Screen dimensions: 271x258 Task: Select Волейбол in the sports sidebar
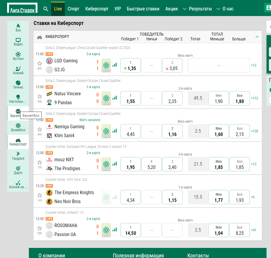point(18,127)
